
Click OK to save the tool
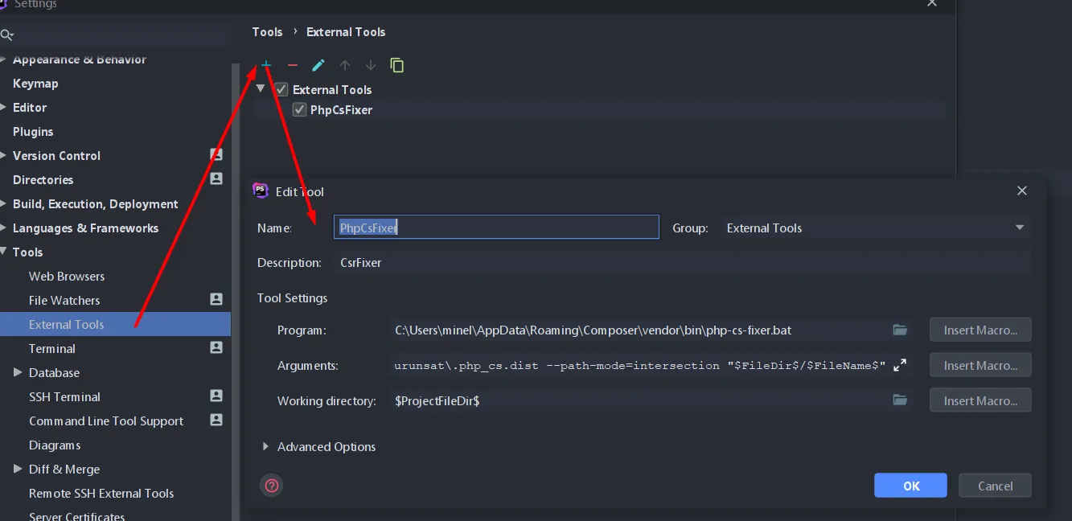911,485
